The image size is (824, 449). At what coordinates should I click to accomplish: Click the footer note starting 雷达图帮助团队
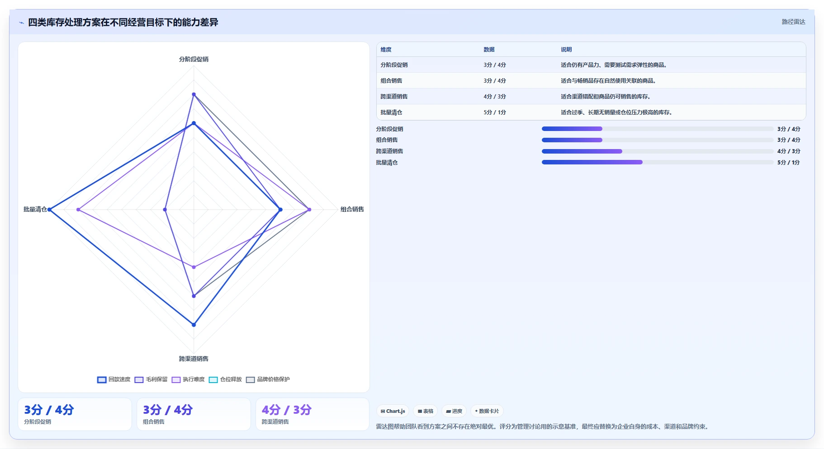click(543, 426)
